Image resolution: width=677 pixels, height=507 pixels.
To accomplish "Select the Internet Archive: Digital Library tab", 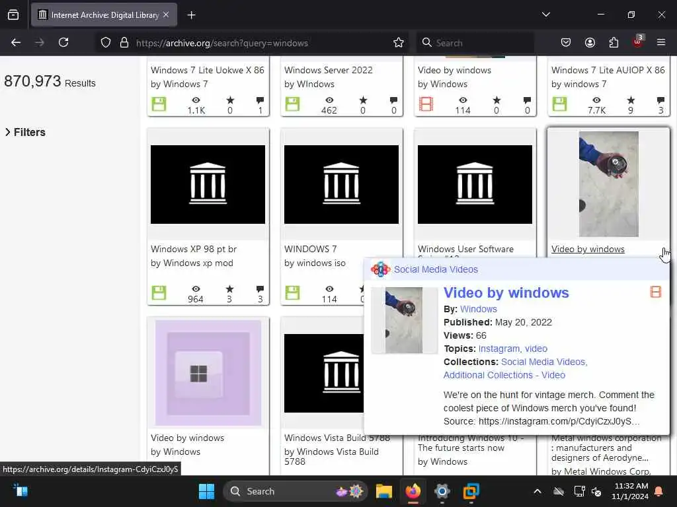I will pyautogui.click(x=104, y=15).
